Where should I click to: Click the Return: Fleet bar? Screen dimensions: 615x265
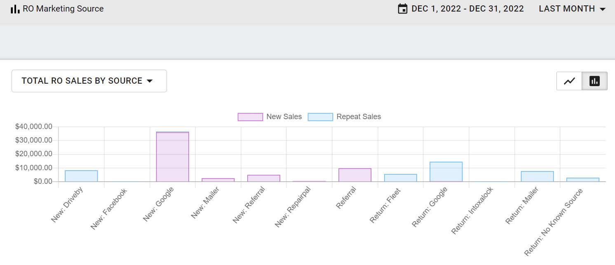coord(400,178)
